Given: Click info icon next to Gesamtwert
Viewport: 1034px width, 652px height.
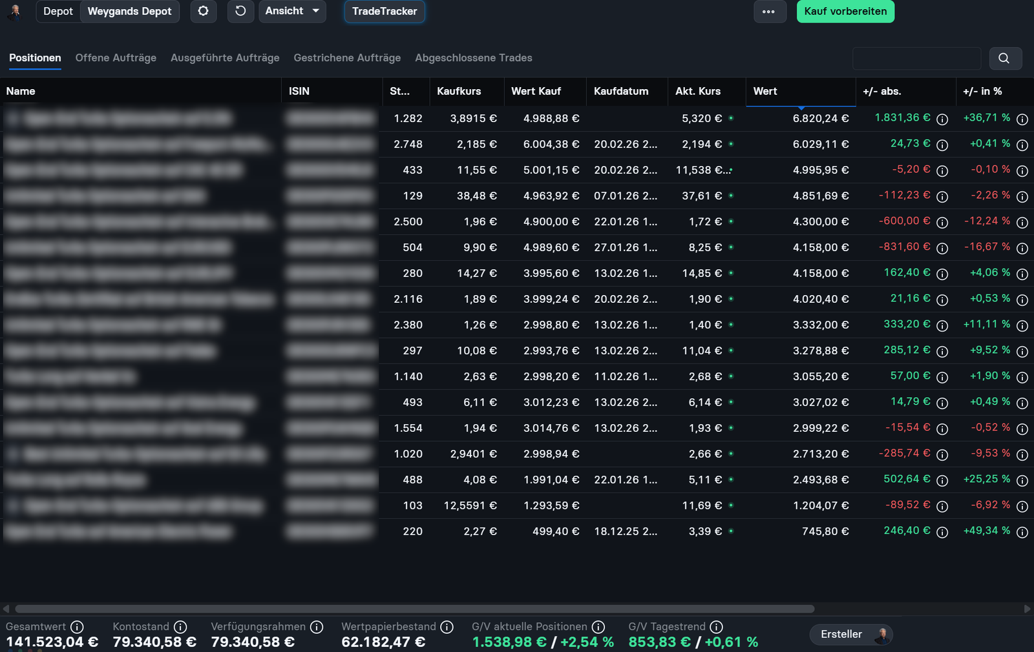Looking at the screenshot, I should point(77,627).
